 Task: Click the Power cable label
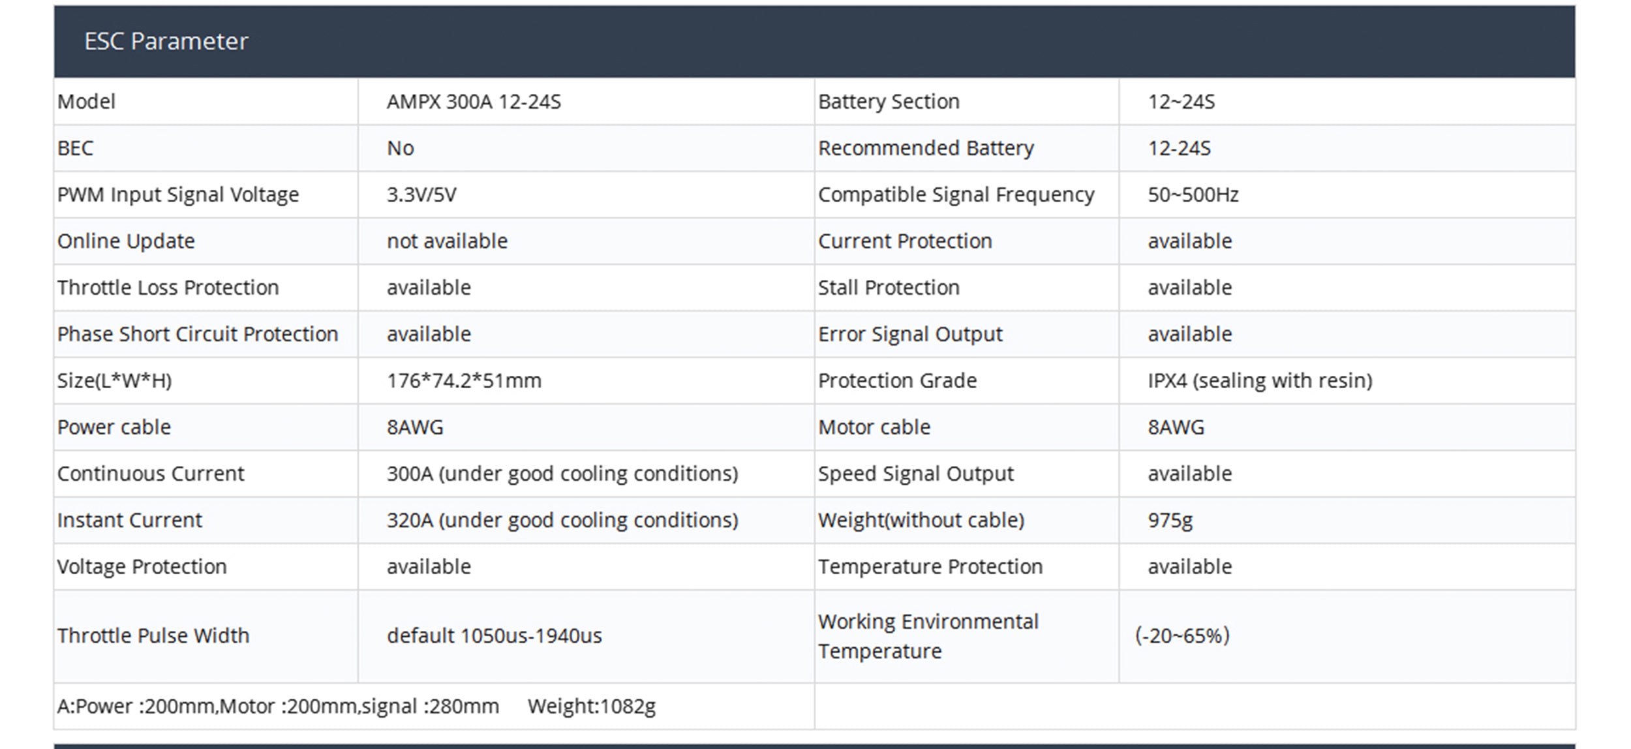(114, 427)
